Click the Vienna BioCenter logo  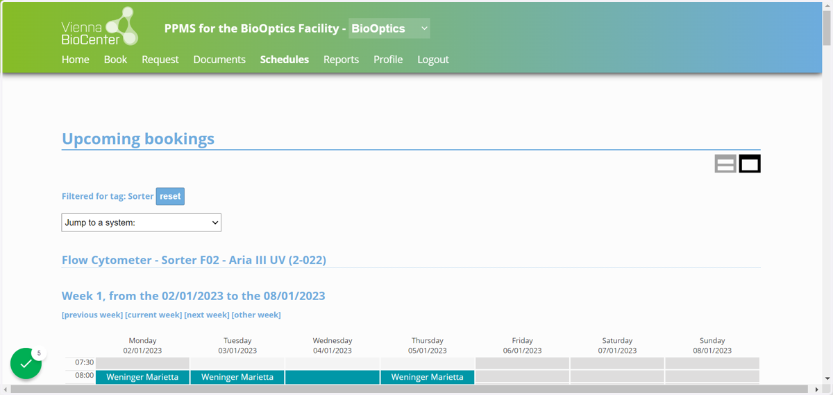point(100,26)
